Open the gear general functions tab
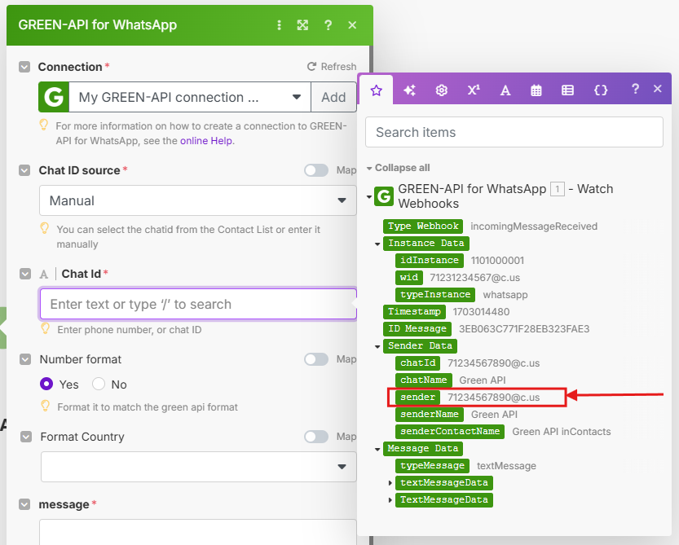679x545 pixels. (x=441, y=90)
